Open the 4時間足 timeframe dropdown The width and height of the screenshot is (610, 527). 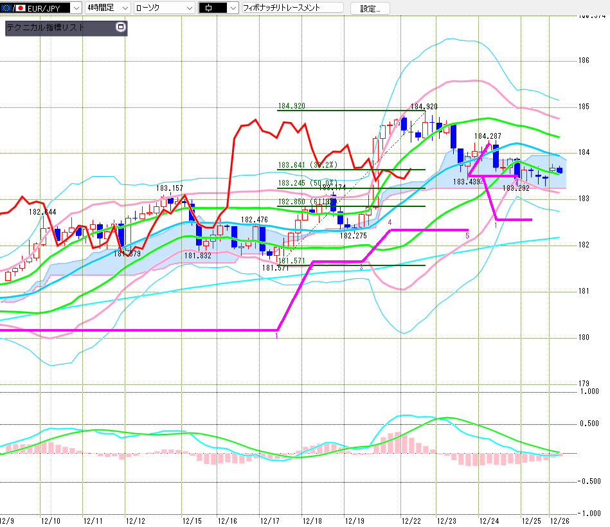[x=124, y=8]
